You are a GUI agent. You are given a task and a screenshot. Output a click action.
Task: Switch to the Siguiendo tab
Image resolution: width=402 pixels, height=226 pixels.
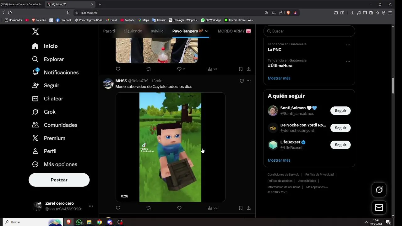coord(133,31)
